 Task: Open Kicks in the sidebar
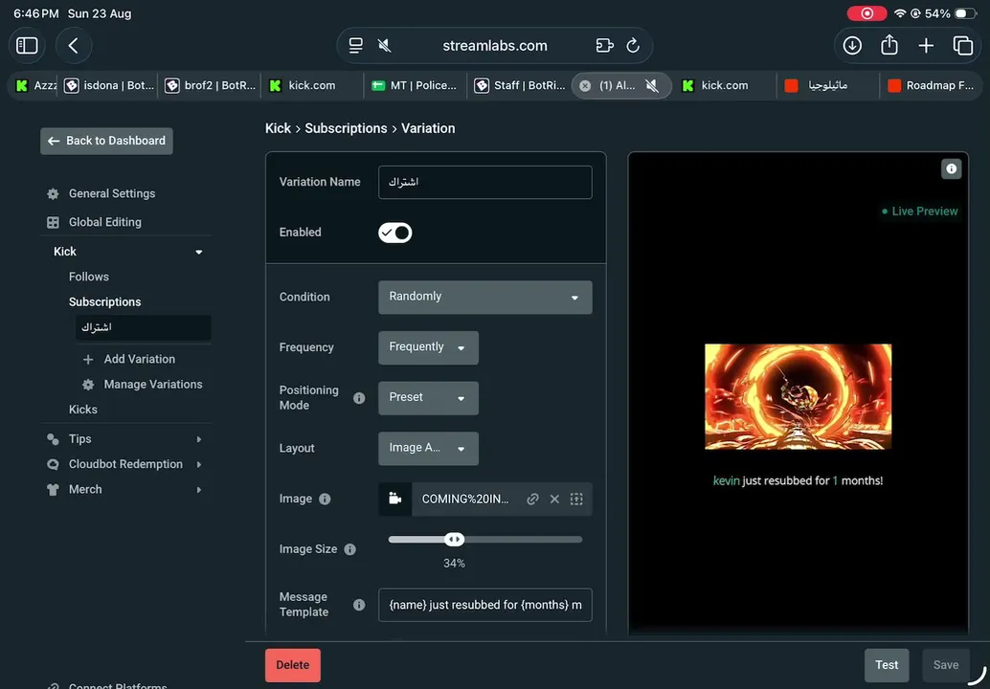pyautogui.click(x=82, y=410)
